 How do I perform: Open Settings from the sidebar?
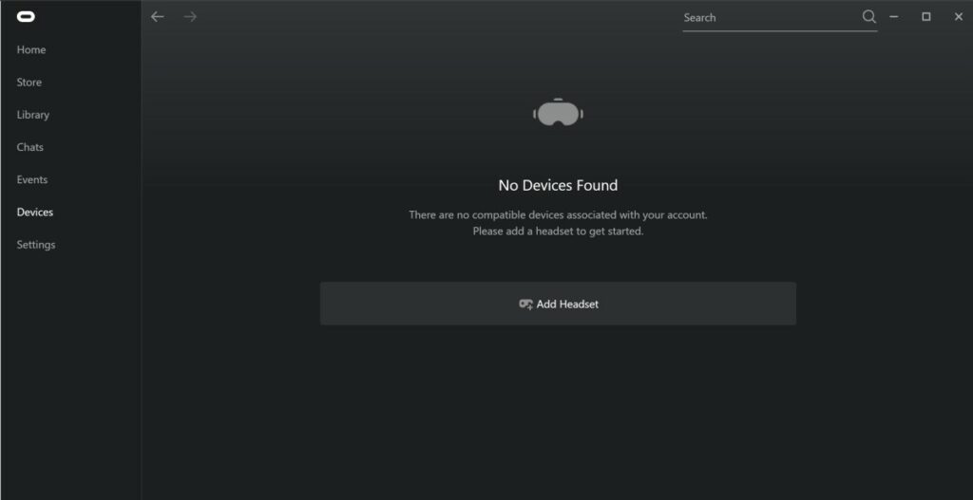coord(36,245)
